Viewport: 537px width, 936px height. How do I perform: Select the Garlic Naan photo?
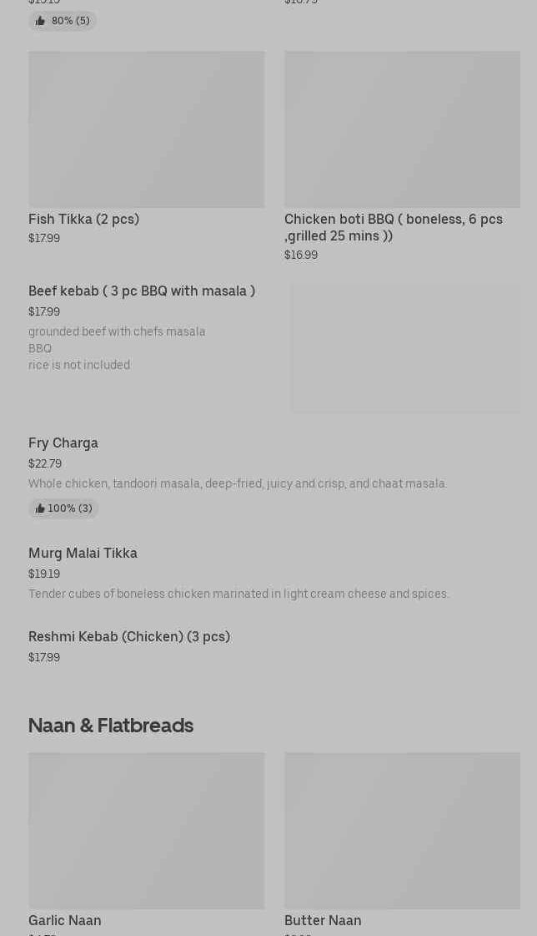(146, 830)
